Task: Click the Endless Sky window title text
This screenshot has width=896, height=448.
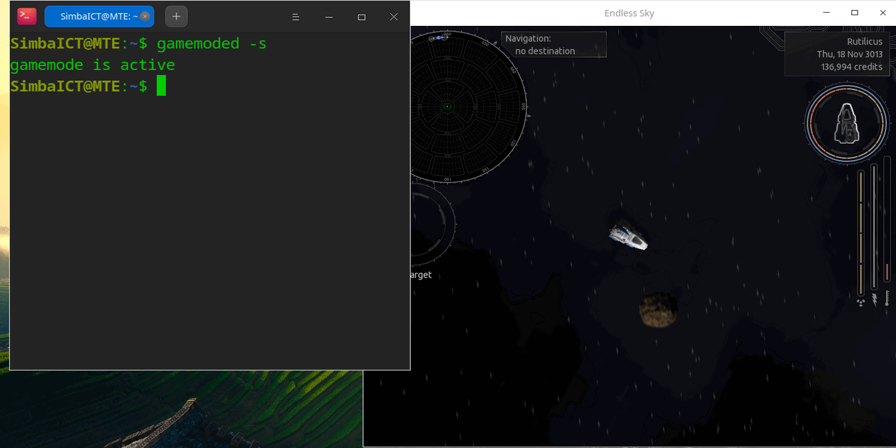Action: click(x=629, y=13)
